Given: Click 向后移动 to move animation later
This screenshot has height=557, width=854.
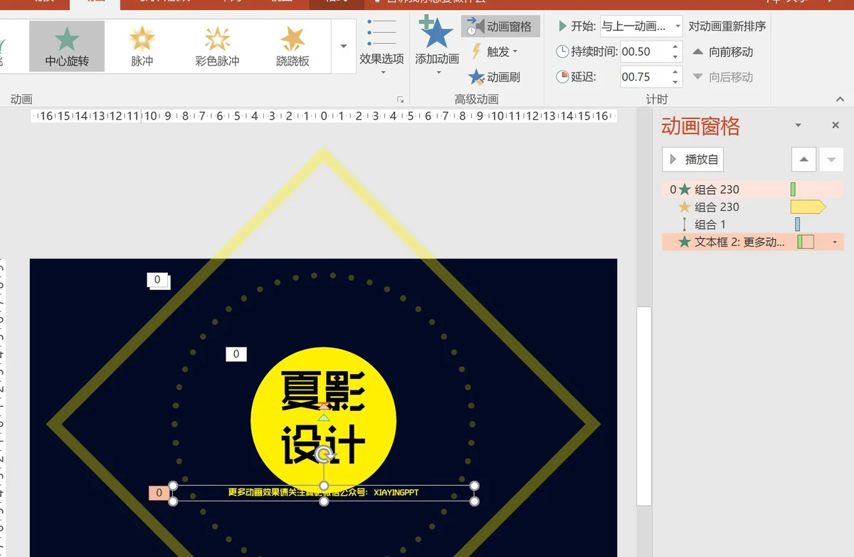Looking at the screenshot, I should [722, 77].
